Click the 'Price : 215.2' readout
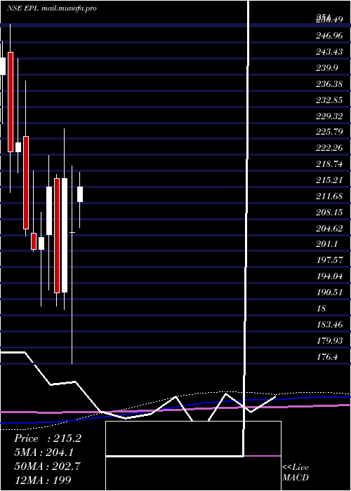This screenshot has width=351, height=491. (x=48, y=438)
